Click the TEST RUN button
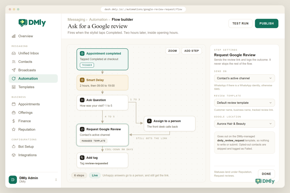 point(240,23)
